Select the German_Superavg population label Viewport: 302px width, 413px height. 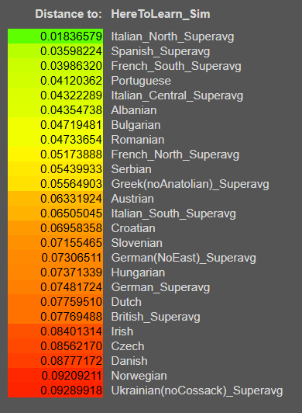160,287
